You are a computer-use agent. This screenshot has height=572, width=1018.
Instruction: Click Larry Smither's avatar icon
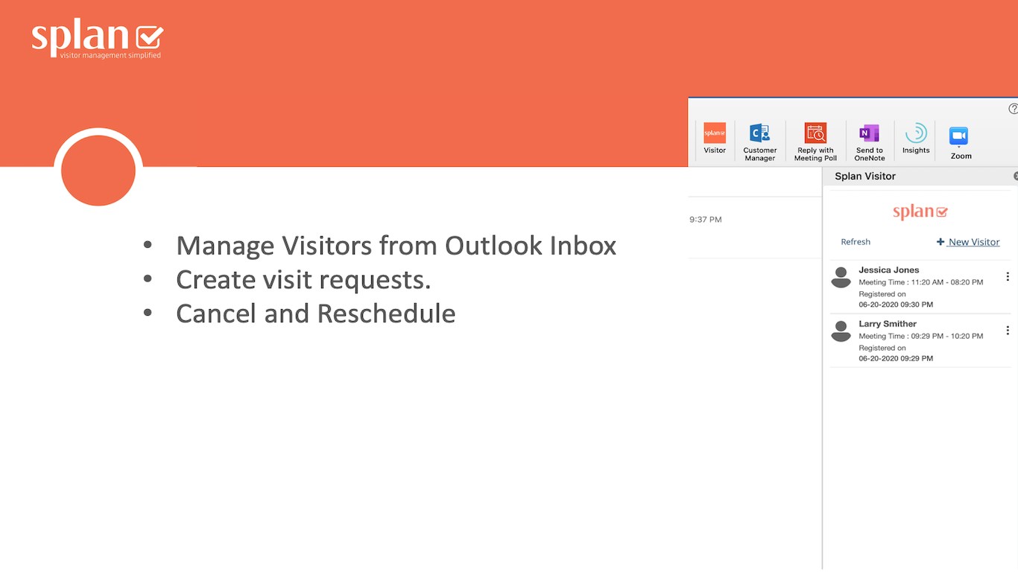(841, 331)
